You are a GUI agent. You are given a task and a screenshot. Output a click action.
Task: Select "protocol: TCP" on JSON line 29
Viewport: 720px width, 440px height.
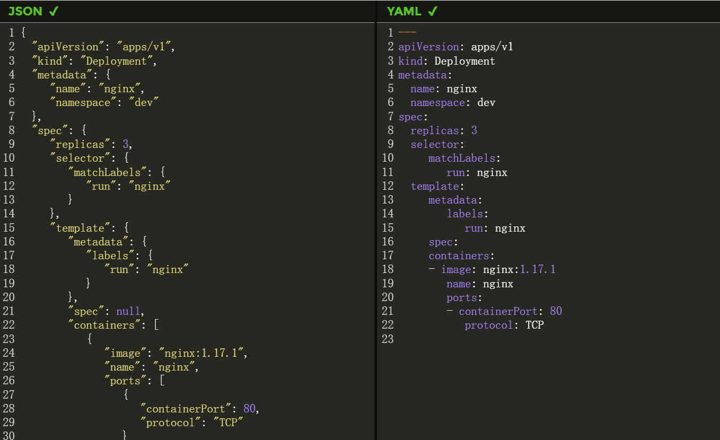tap(191, 422)
